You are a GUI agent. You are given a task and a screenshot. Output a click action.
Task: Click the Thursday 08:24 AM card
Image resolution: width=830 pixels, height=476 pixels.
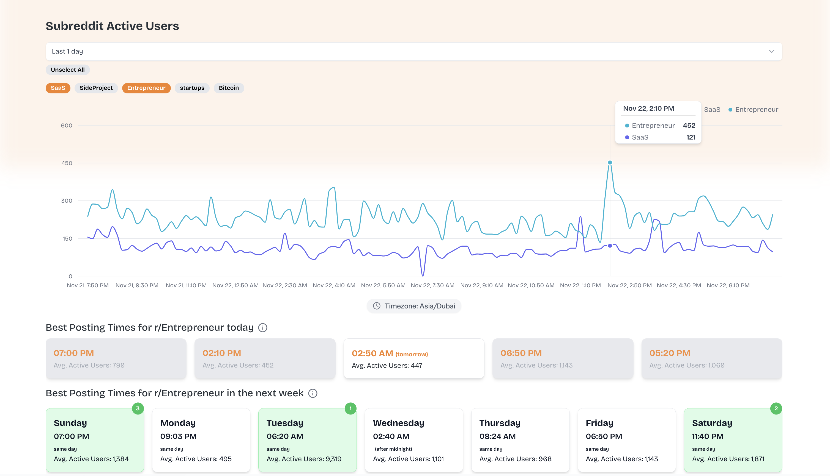[x=520, y=440]
